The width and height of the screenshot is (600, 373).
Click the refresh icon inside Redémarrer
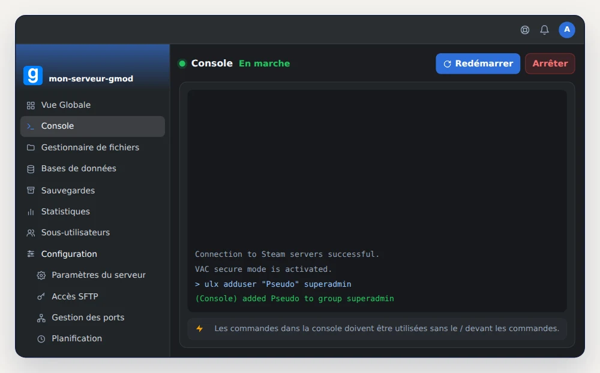tap(447, 63)
